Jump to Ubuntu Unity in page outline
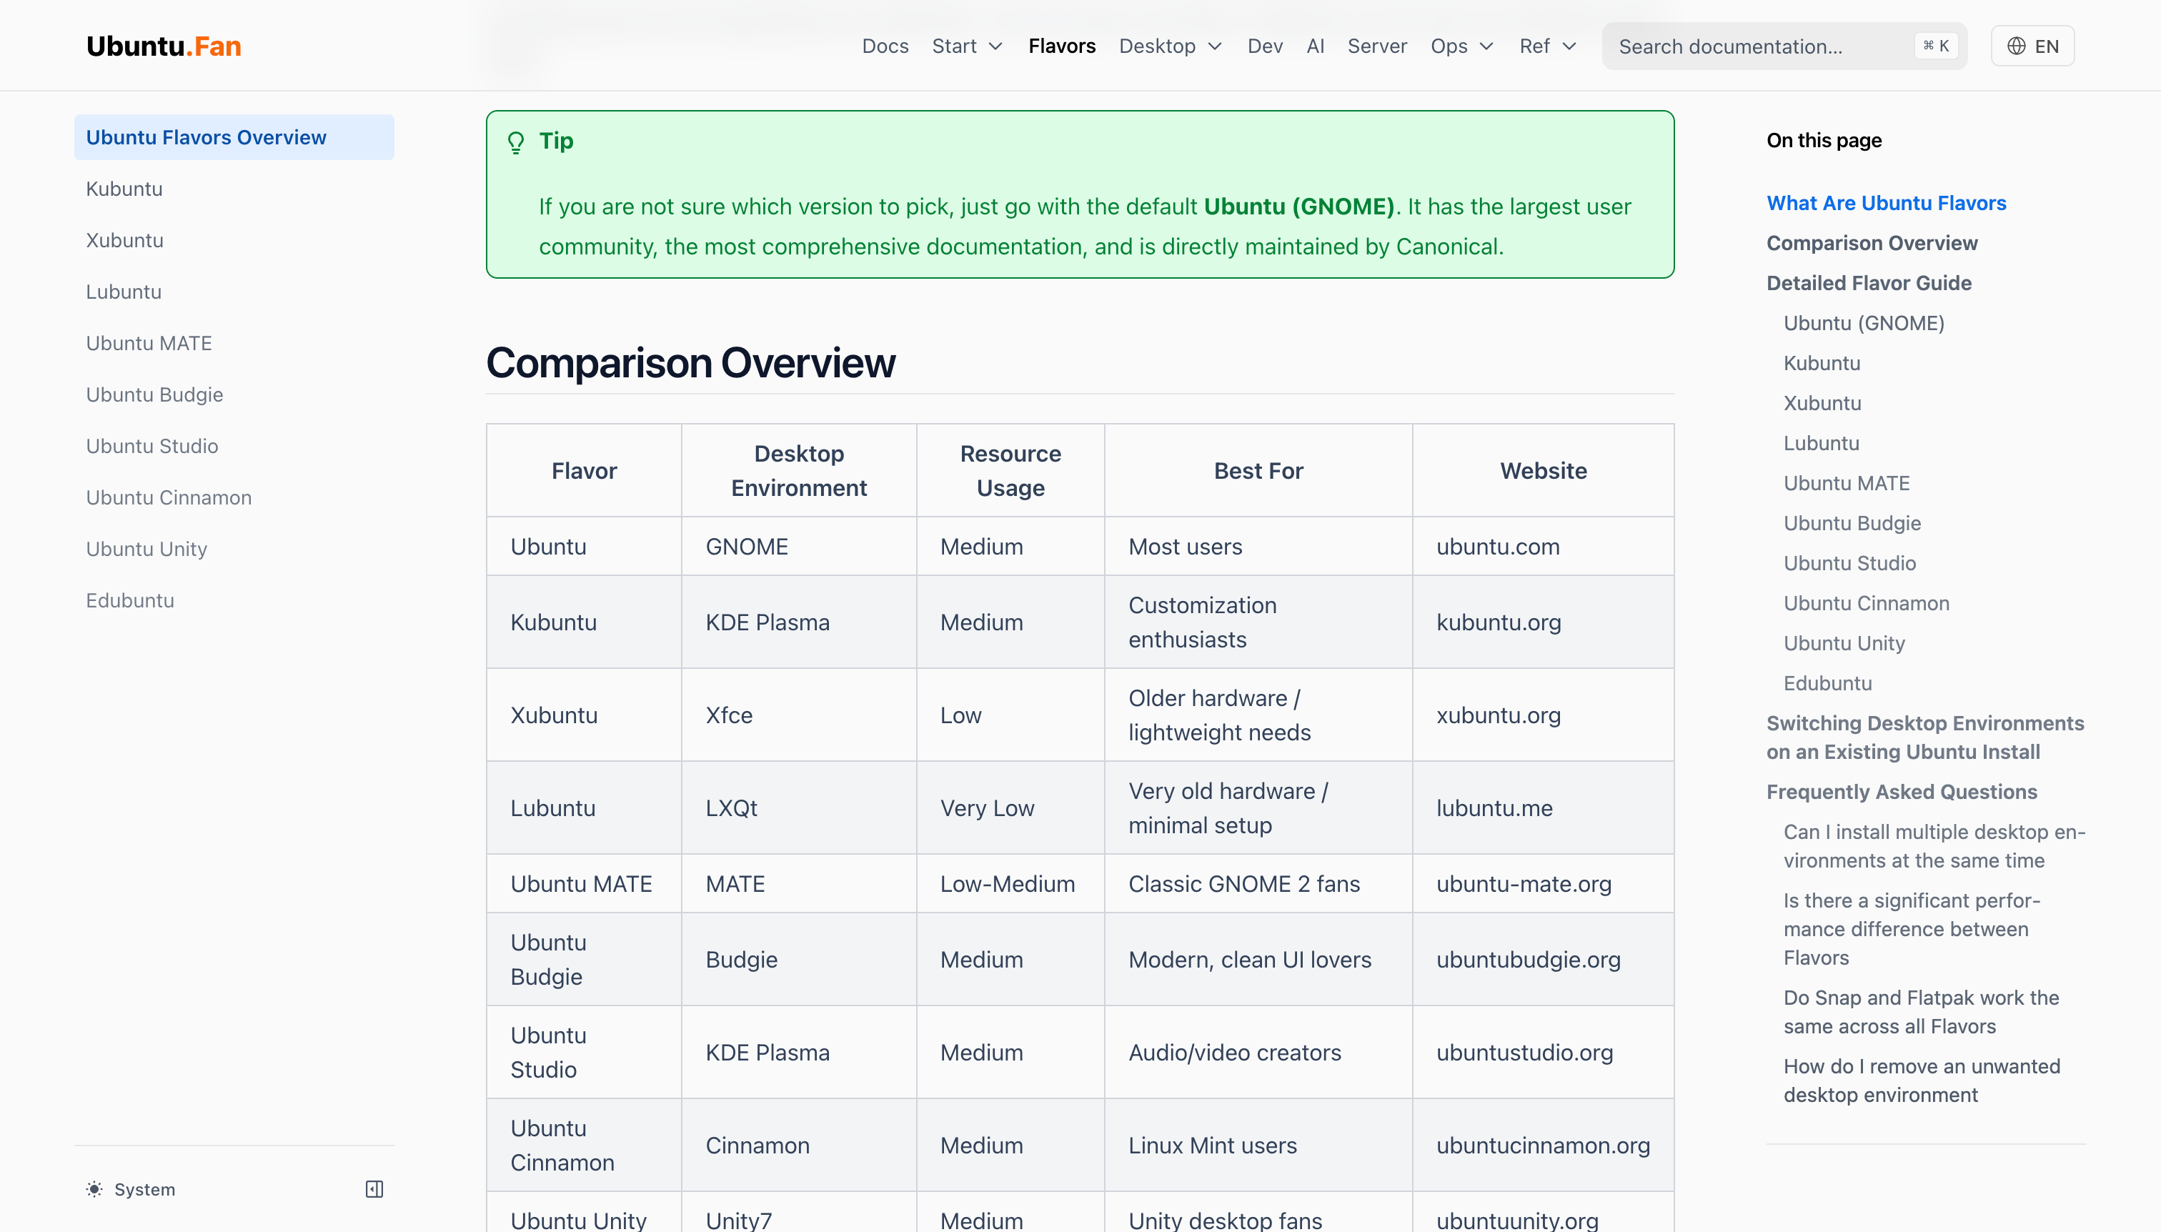The height and width of the screenshot is (1232, 2161). [x=1844, y=643]
